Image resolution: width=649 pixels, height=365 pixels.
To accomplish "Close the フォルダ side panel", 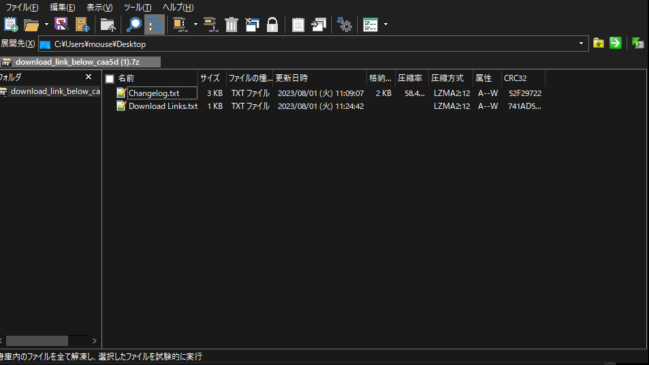I will 89,77.
